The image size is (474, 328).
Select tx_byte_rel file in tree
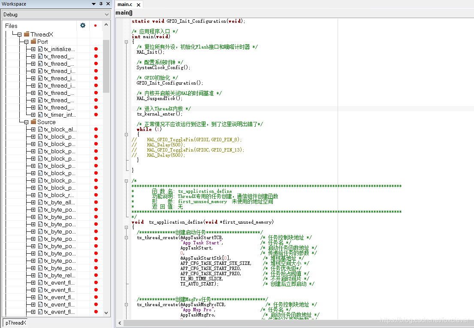tap(60, 275)
